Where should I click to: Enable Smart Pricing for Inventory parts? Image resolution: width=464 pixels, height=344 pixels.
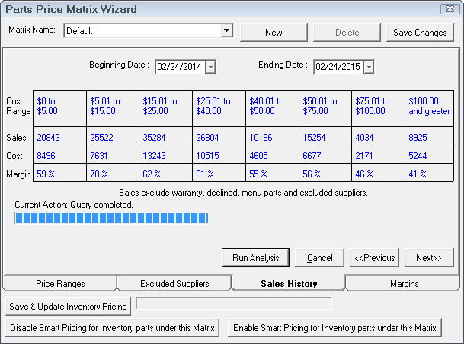tap(334, 328)
